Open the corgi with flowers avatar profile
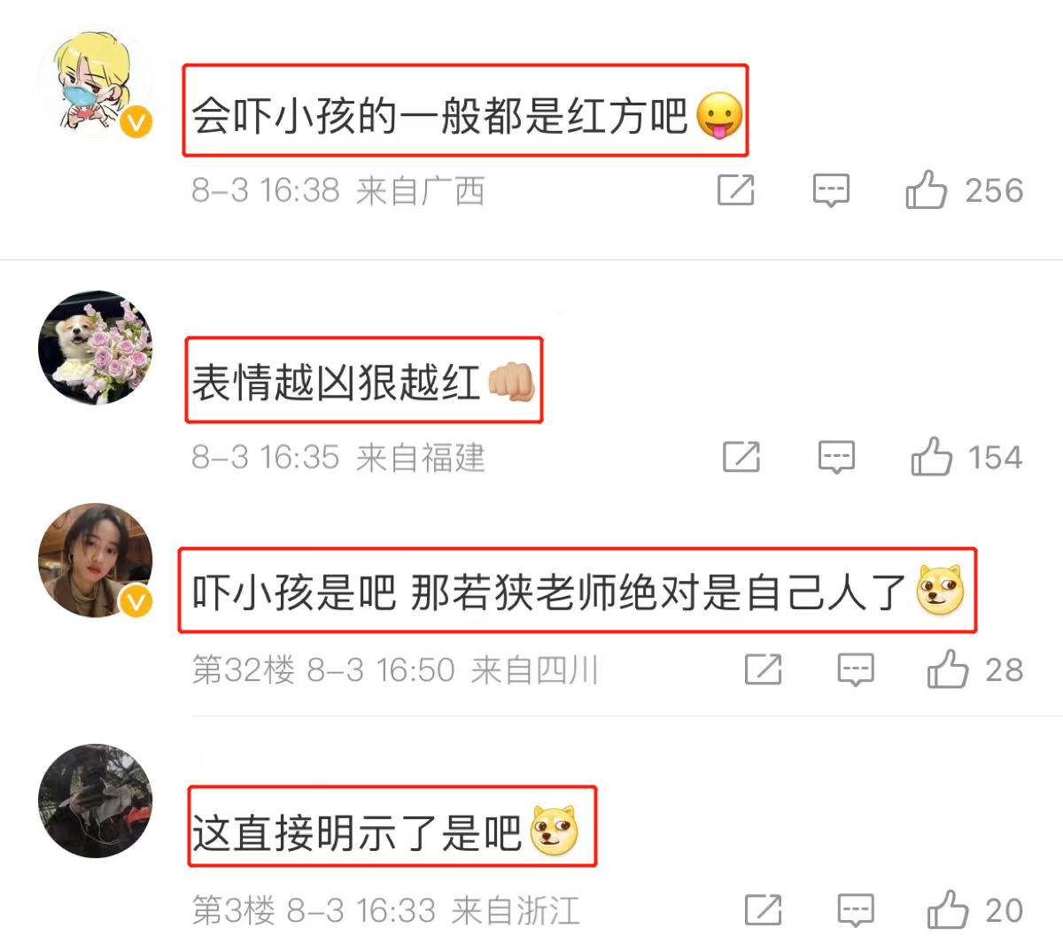 coord(96,347)
